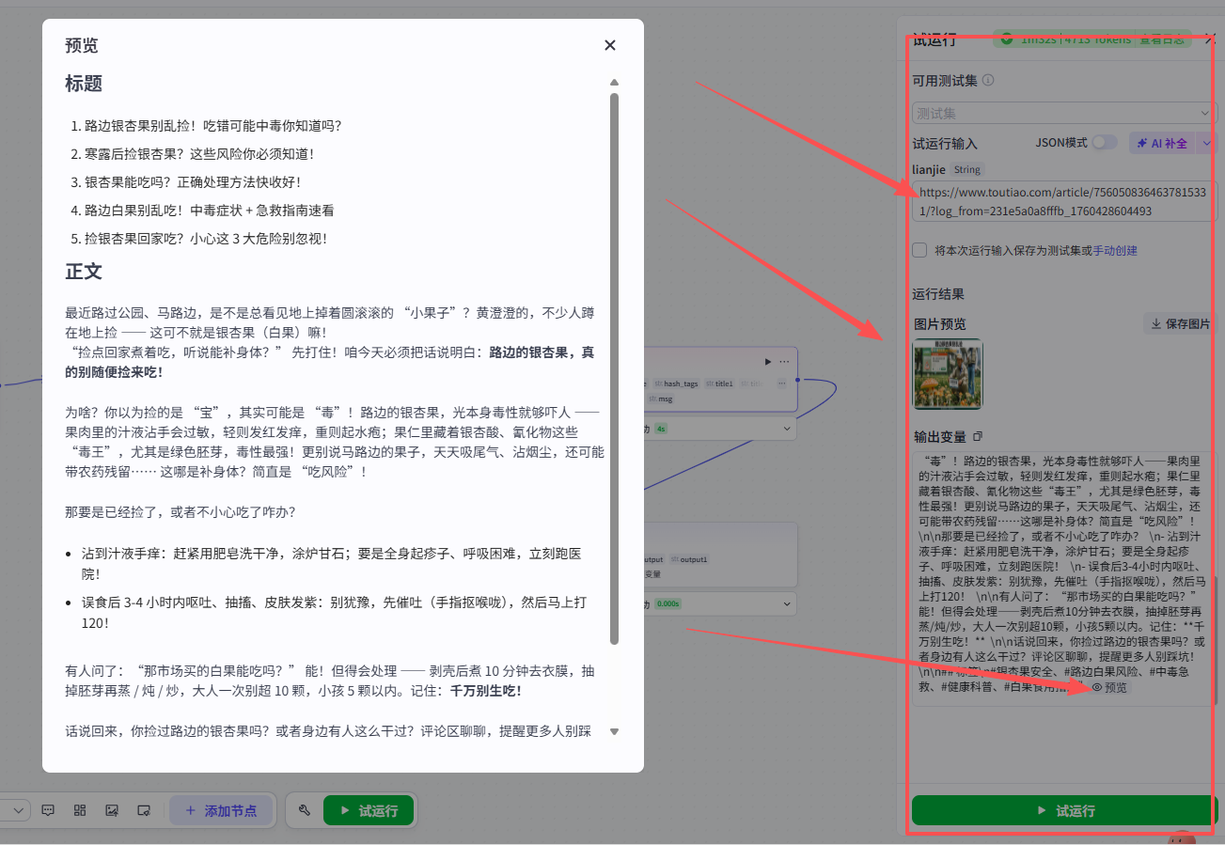The image size is (1225, 845).
Task: Copy output variables with the copy icon
Action: point(978,436)
